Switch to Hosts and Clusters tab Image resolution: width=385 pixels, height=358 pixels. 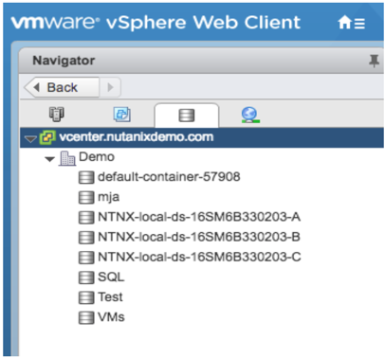pyautogui.click(x=57, y=115)
